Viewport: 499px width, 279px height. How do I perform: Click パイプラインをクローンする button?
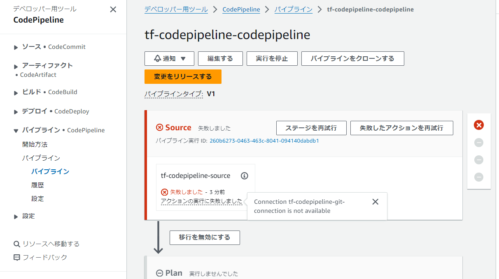352,58
